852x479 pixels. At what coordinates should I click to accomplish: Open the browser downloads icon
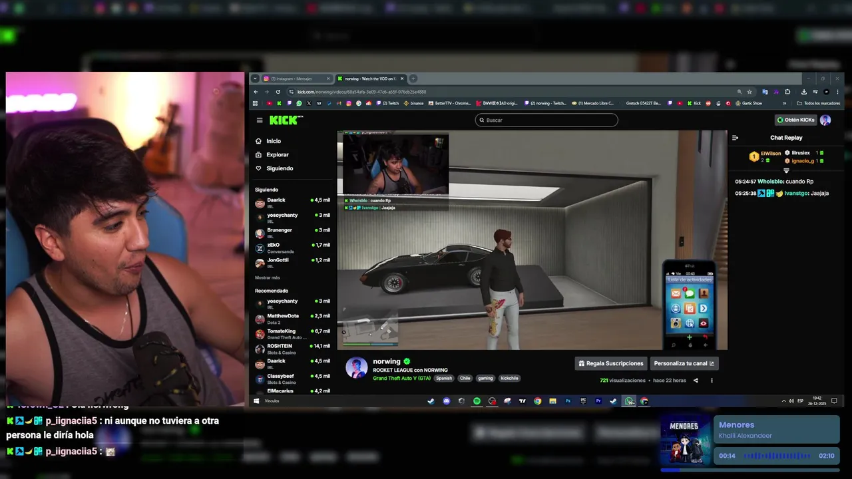click(804, 92)
